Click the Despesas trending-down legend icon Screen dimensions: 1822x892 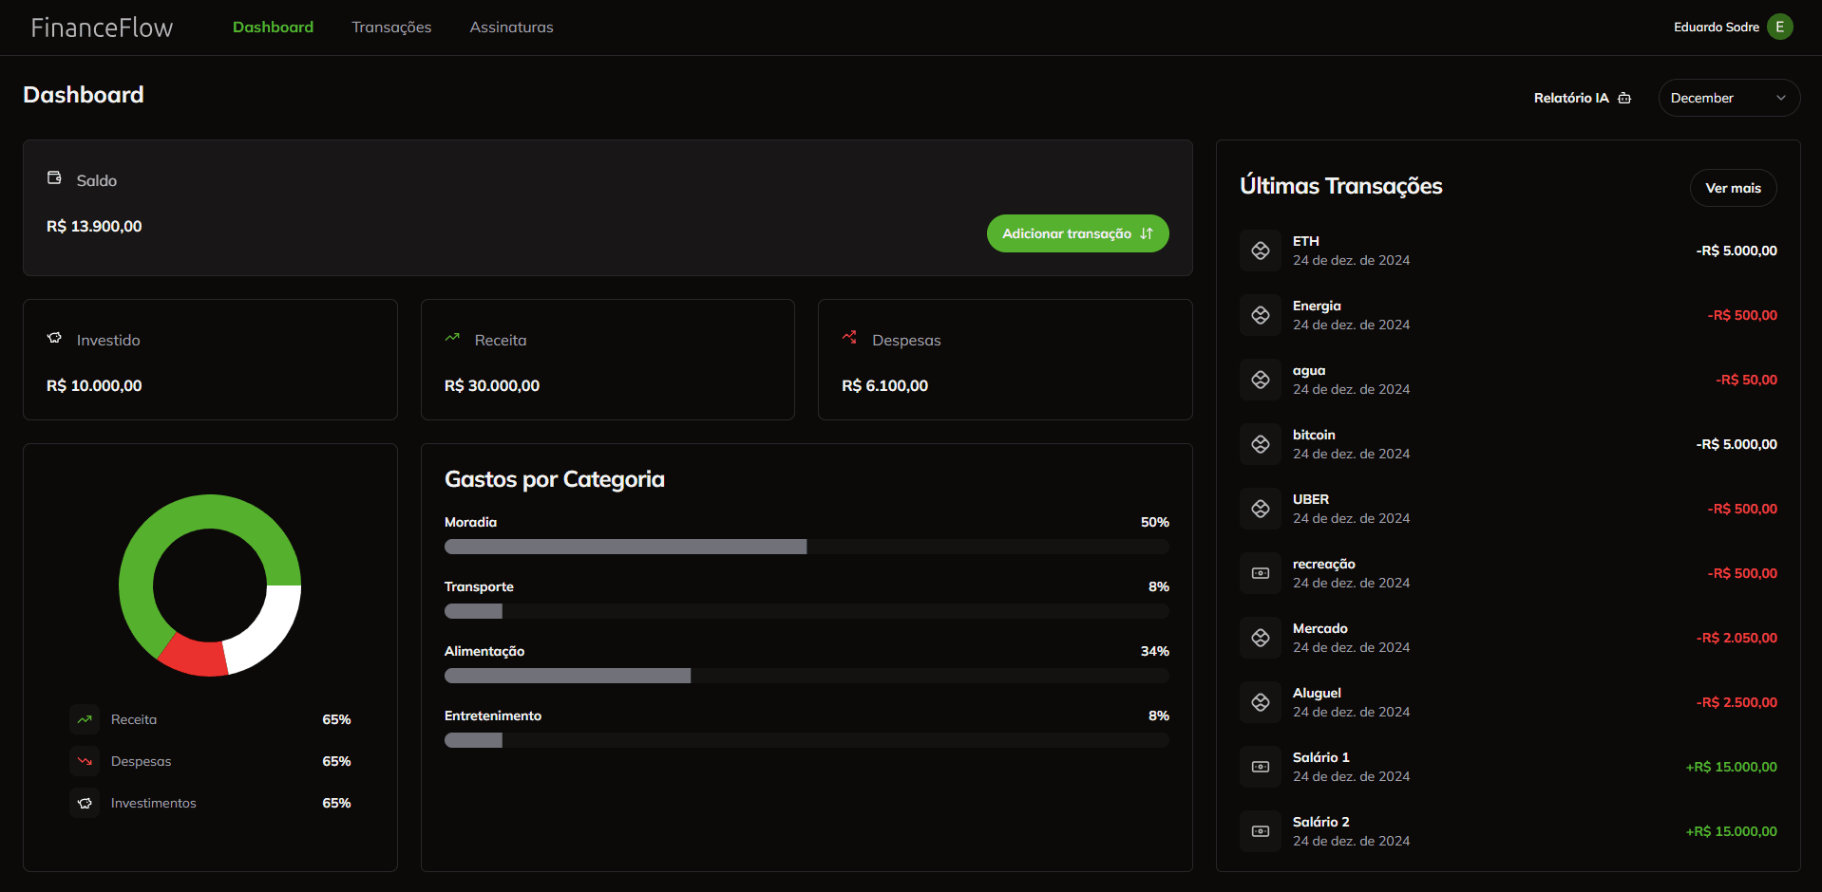tap(85, 761)
